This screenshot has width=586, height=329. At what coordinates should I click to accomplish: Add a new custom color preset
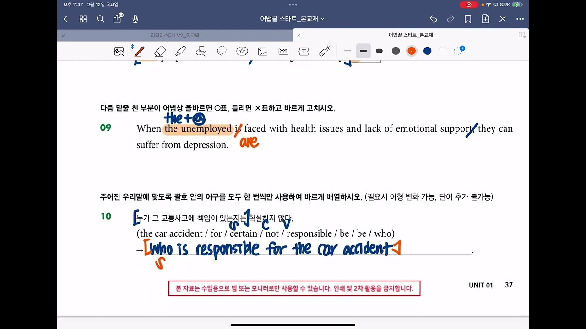coord(459,50)
